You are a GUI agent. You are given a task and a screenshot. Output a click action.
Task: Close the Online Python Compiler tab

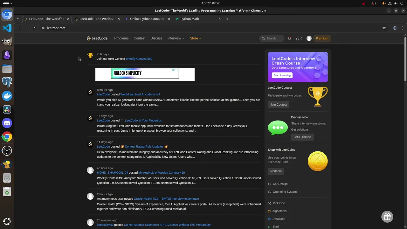coord(169,19)
